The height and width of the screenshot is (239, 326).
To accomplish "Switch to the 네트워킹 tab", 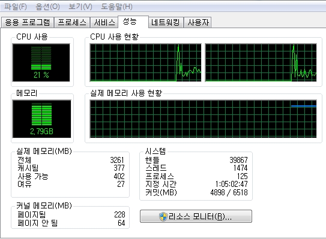I will [166, 22].
